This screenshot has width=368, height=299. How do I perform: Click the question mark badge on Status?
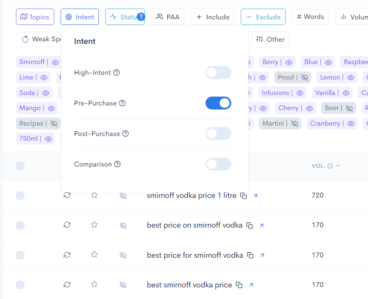tap(141, 17)
